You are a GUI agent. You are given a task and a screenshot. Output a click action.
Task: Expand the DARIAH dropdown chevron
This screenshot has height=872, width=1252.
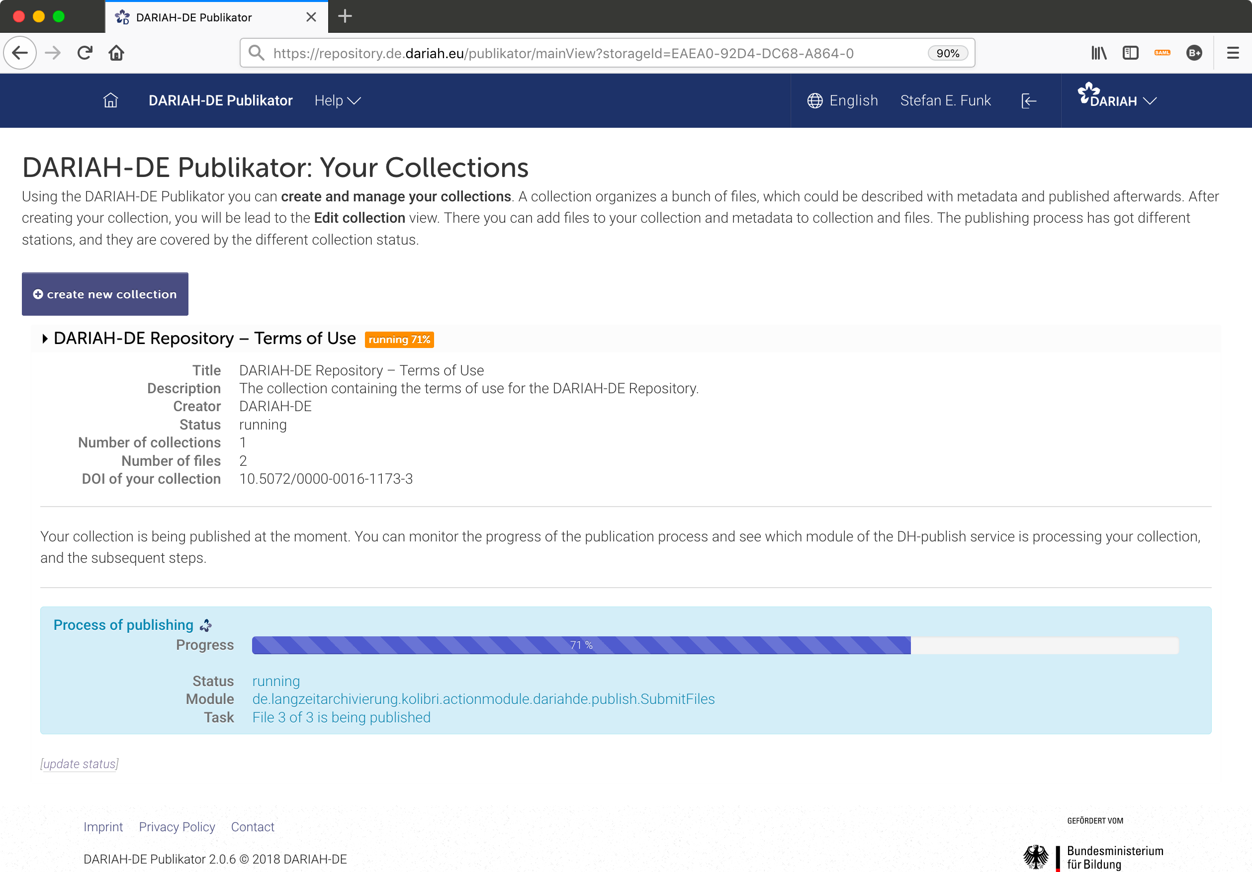click(1151, 101)
